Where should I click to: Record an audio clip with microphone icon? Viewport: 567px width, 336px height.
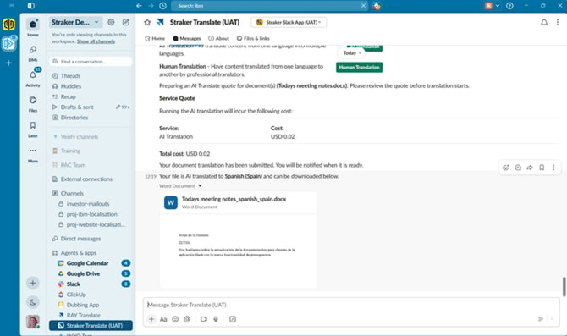tap(216, 319)
